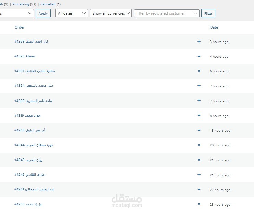Click the "22 hours ago" date
The width and height of the screenshot is (254, 212).
220,190
